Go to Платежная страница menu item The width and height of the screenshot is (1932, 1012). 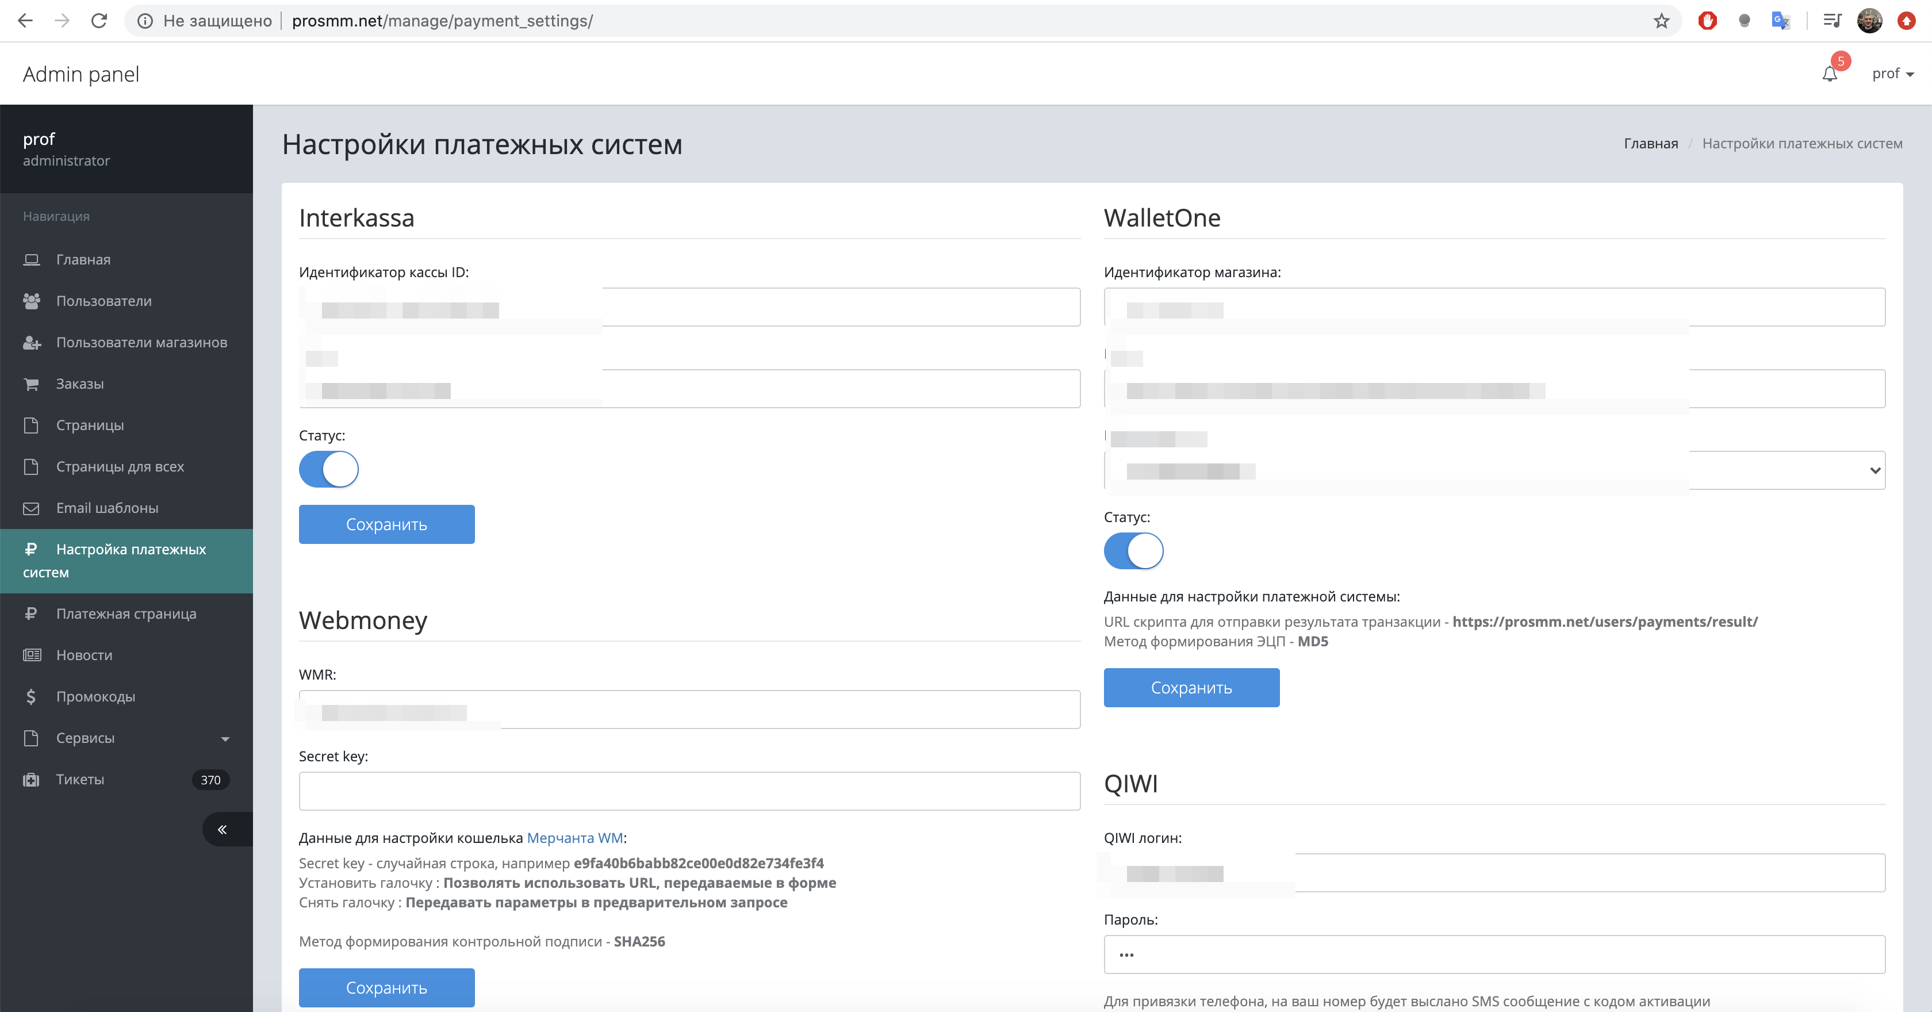click(x=126, y=614)
